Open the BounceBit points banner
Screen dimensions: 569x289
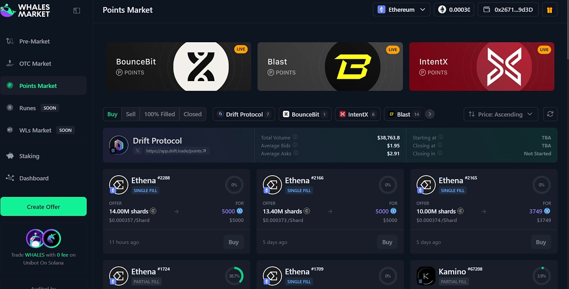click(x=178, y=66)
